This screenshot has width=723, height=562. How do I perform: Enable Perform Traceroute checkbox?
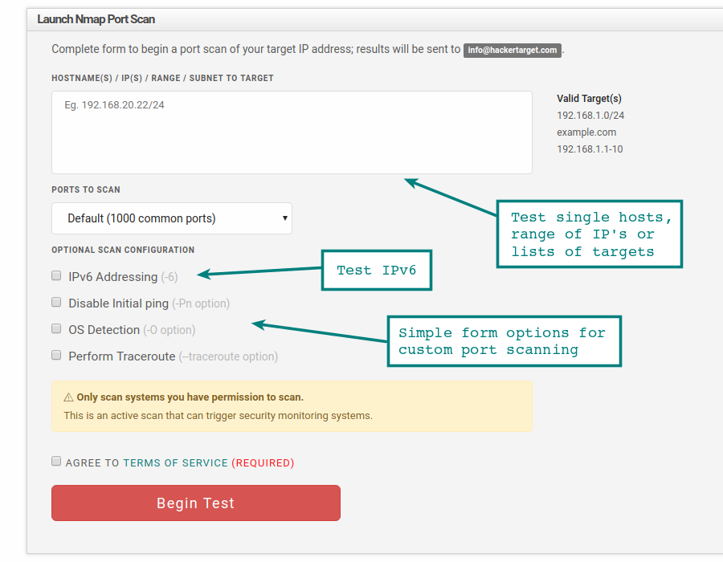(x=56, y=355)
